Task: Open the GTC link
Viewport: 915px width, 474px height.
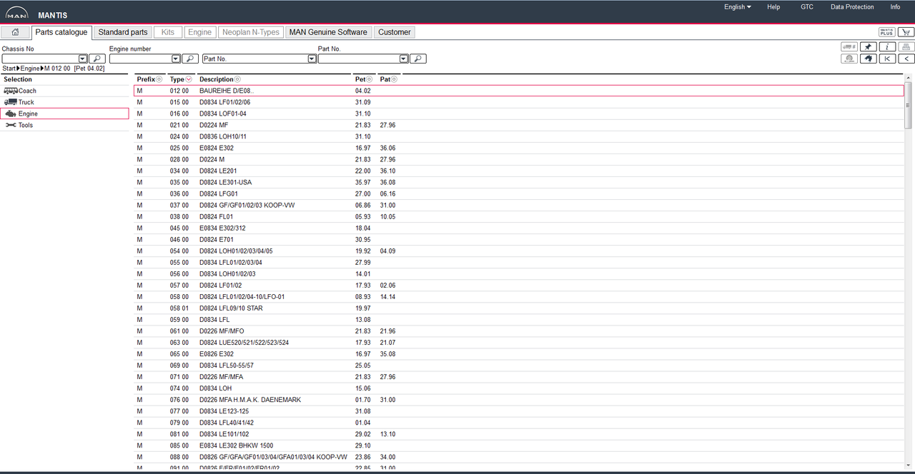Action: point(807,7)
